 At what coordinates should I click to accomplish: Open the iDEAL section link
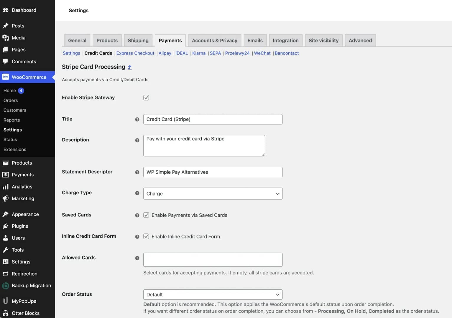(182, 53)
